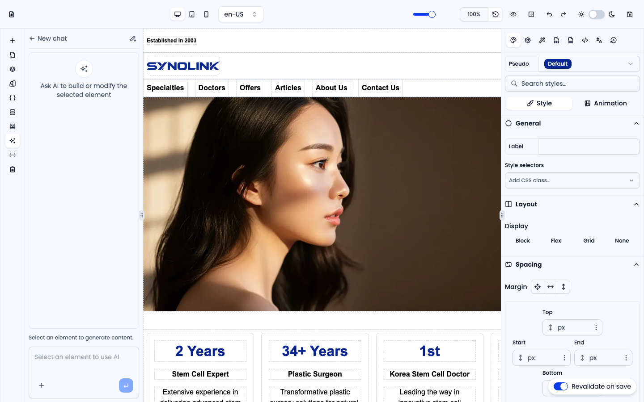This screenshot has width=644, height=402.
Task: Open the database icon in left sidebar
Action: click(x=13, y=112)
